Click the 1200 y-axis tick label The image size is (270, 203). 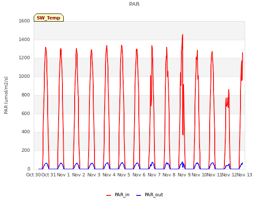point(24,58)
